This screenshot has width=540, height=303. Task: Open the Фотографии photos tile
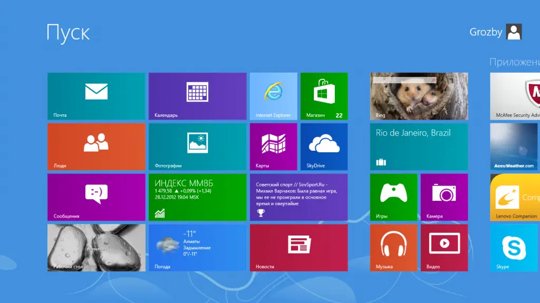[198, 146]
